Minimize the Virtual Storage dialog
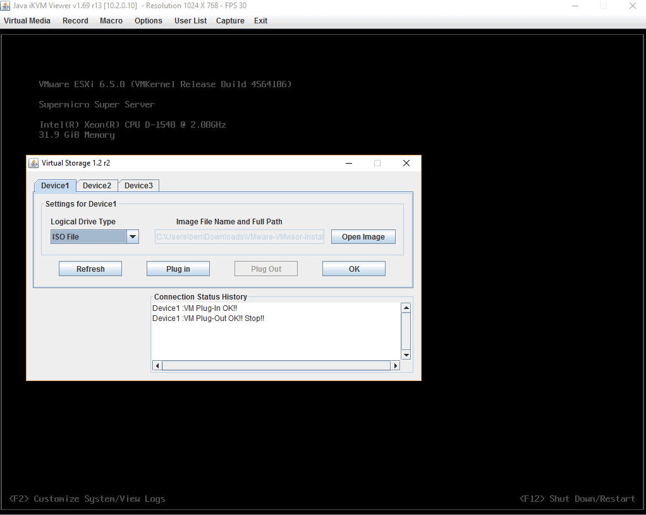This screenshot has width=646, height=515. 349,163
